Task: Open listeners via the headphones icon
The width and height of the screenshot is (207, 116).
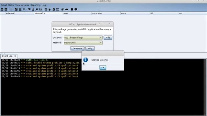Action: 11,9
